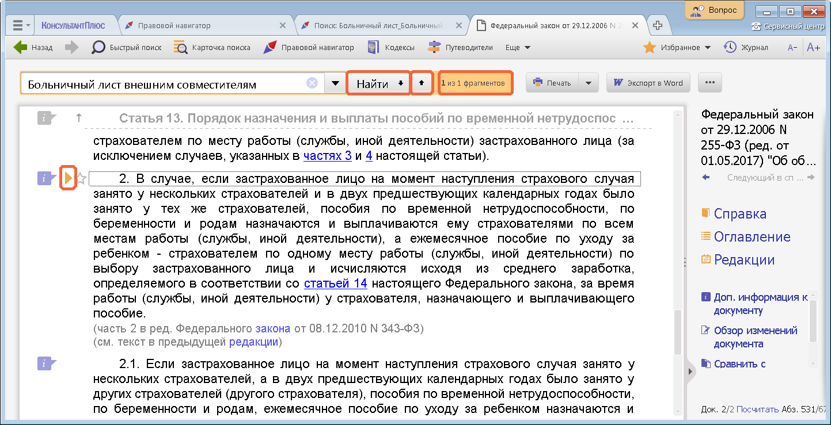Open закона link from 08.12.2010 N 343-ФЗ
Image resolution: width=831 pixels, height=425 pixels.
coord(273,329)
